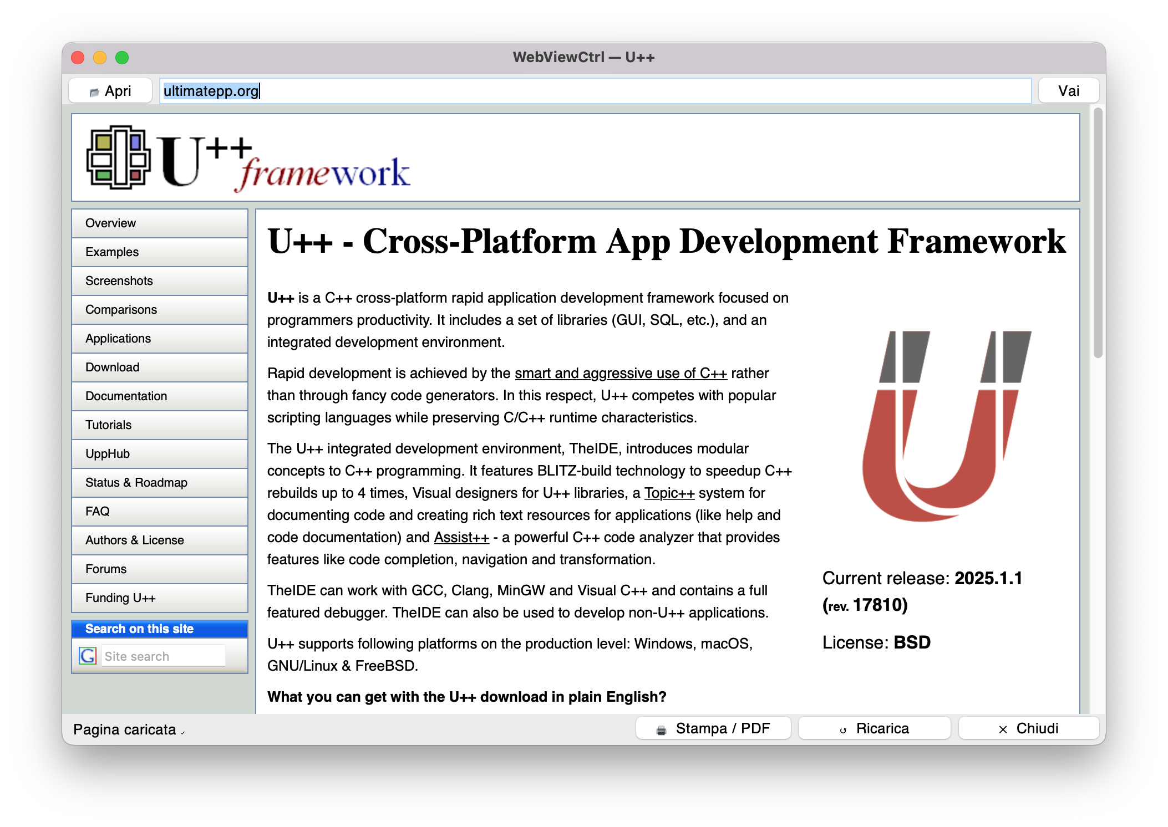Click the Google icon beside Site search
This screenshot has height=827, width=1168.
(88, 656)
